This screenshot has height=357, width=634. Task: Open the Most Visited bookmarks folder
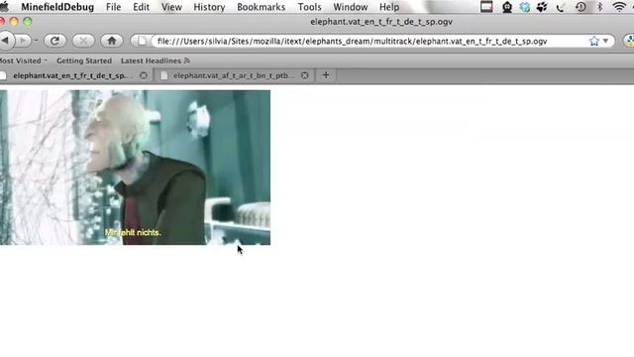pos(24,60)
